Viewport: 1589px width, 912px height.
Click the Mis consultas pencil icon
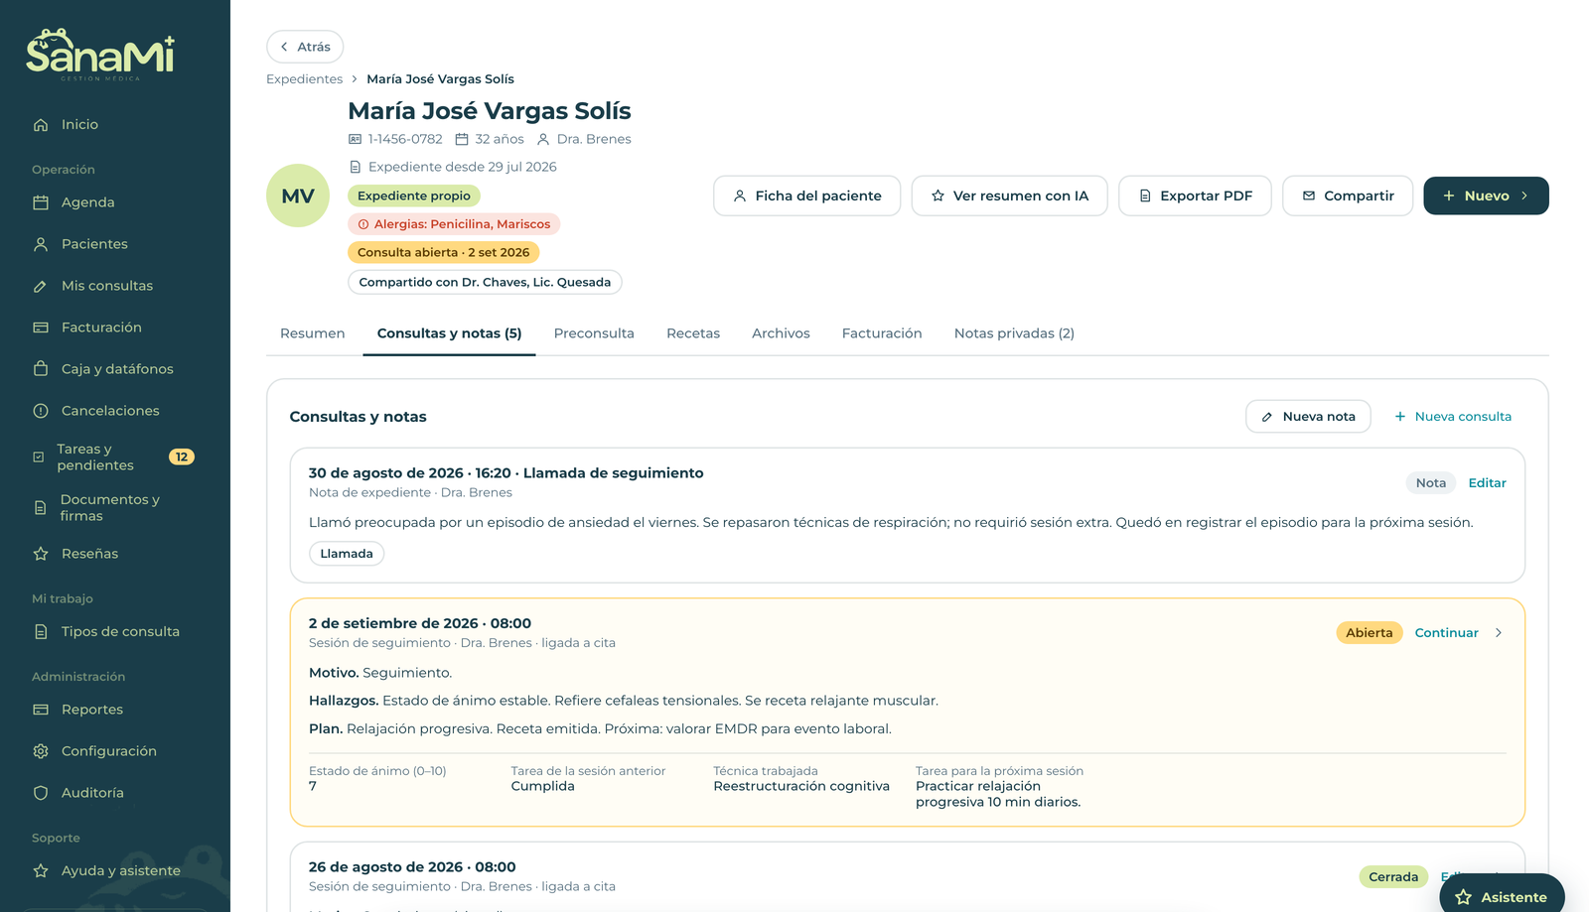[x=41, y=286]
